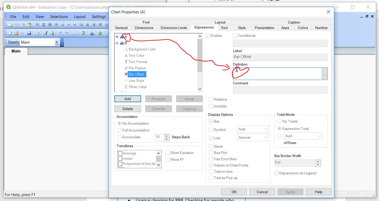Open the Help button
The width and height of the screenshot is (379, 201).
(319, 192)
